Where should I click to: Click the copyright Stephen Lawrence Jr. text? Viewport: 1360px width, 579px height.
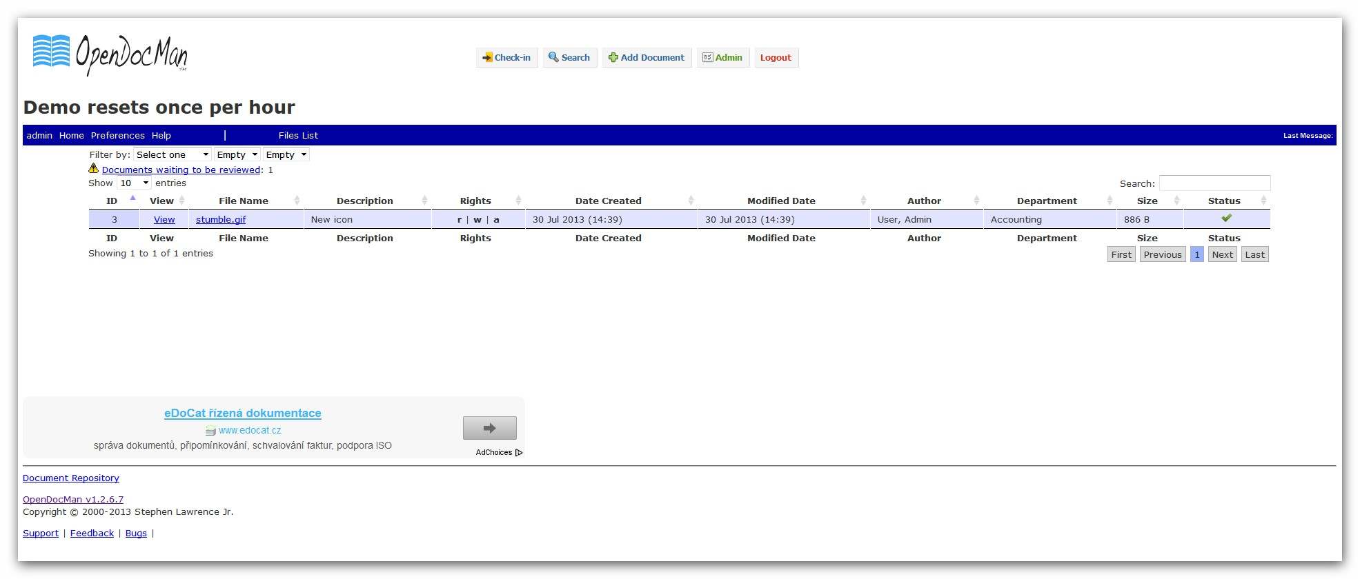click(128, 511)
